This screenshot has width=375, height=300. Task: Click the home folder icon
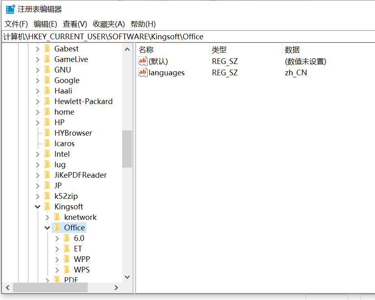(47, 112)
